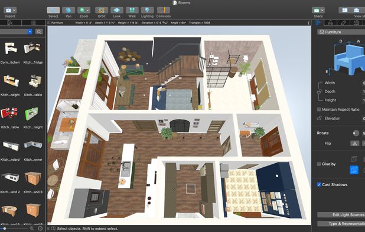Adjust the library thumbnail size slider

(x=5, y=228)
